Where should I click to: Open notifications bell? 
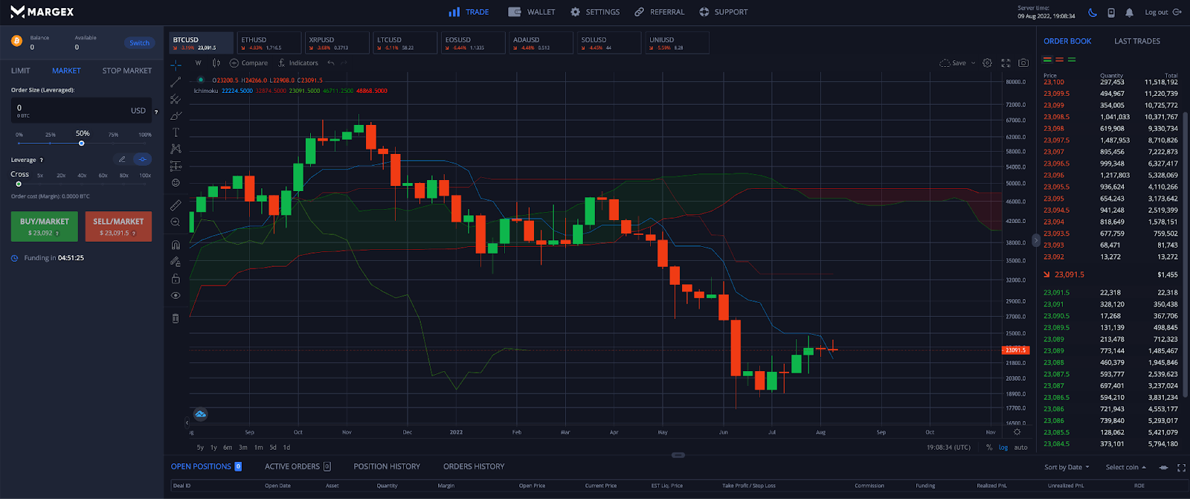tap(1129, 12)
